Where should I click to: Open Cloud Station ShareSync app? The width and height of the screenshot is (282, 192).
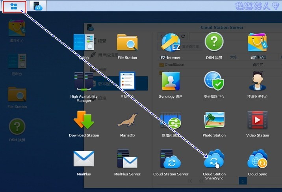click(x=214, y=160)
